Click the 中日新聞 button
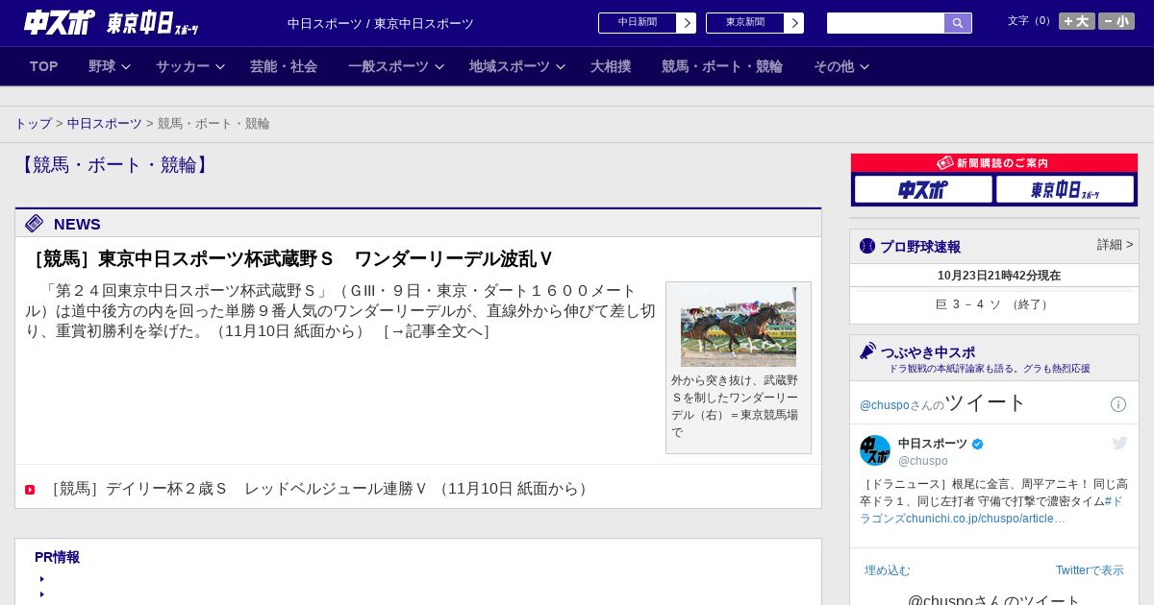This screenshot has width=1154, height=605. 638,23
